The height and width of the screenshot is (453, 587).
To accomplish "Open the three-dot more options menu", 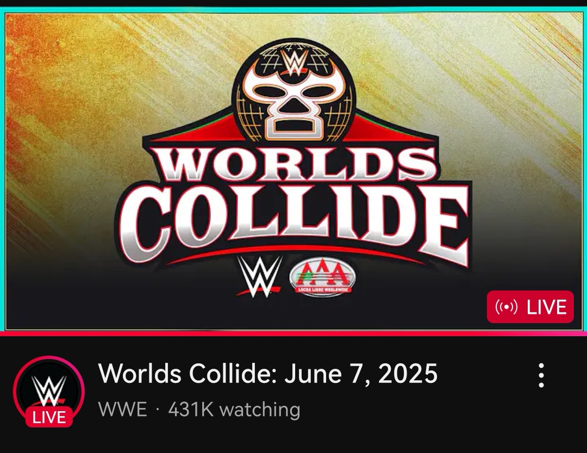I will point(541,375).
